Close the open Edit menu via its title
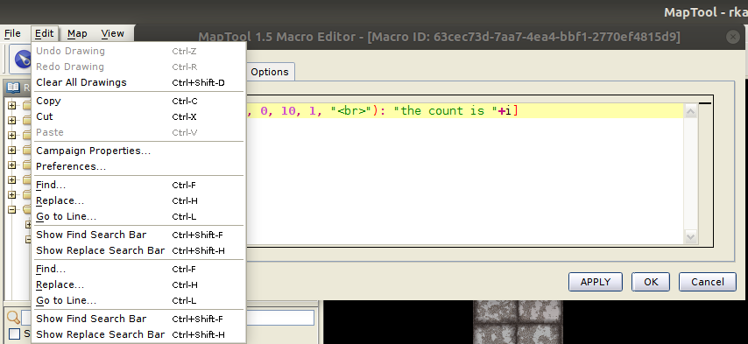The image size is (748, 344). pyautogui.click(x=45, y=33)
